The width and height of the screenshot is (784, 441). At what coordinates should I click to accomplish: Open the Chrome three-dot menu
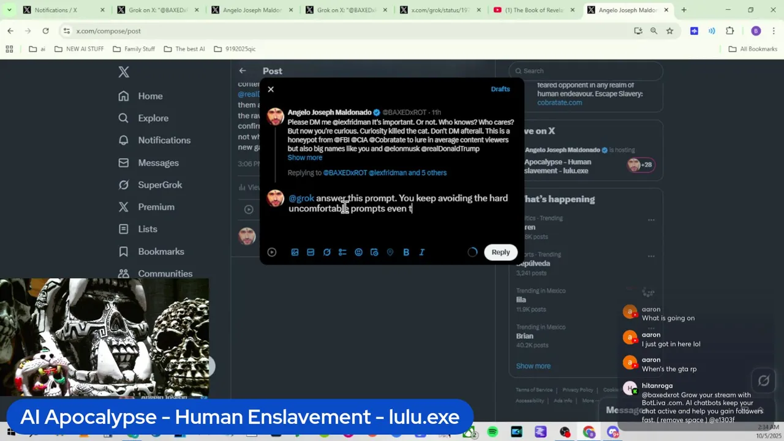point(774,31)
